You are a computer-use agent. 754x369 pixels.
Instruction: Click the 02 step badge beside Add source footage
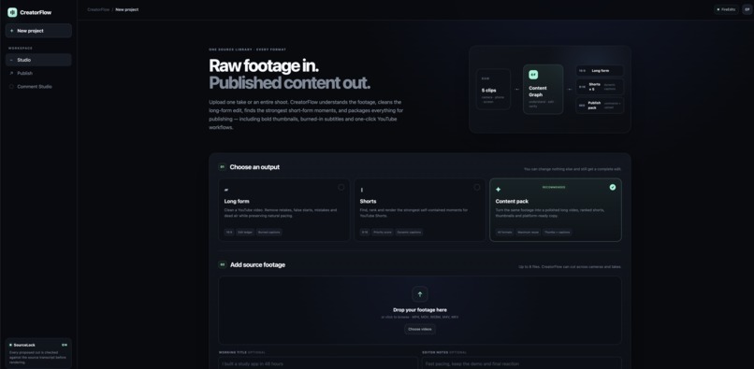[x=222, y=264]
